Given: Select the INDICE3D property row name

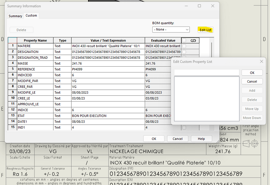Looking at the screenshot, I should [35, 75].
